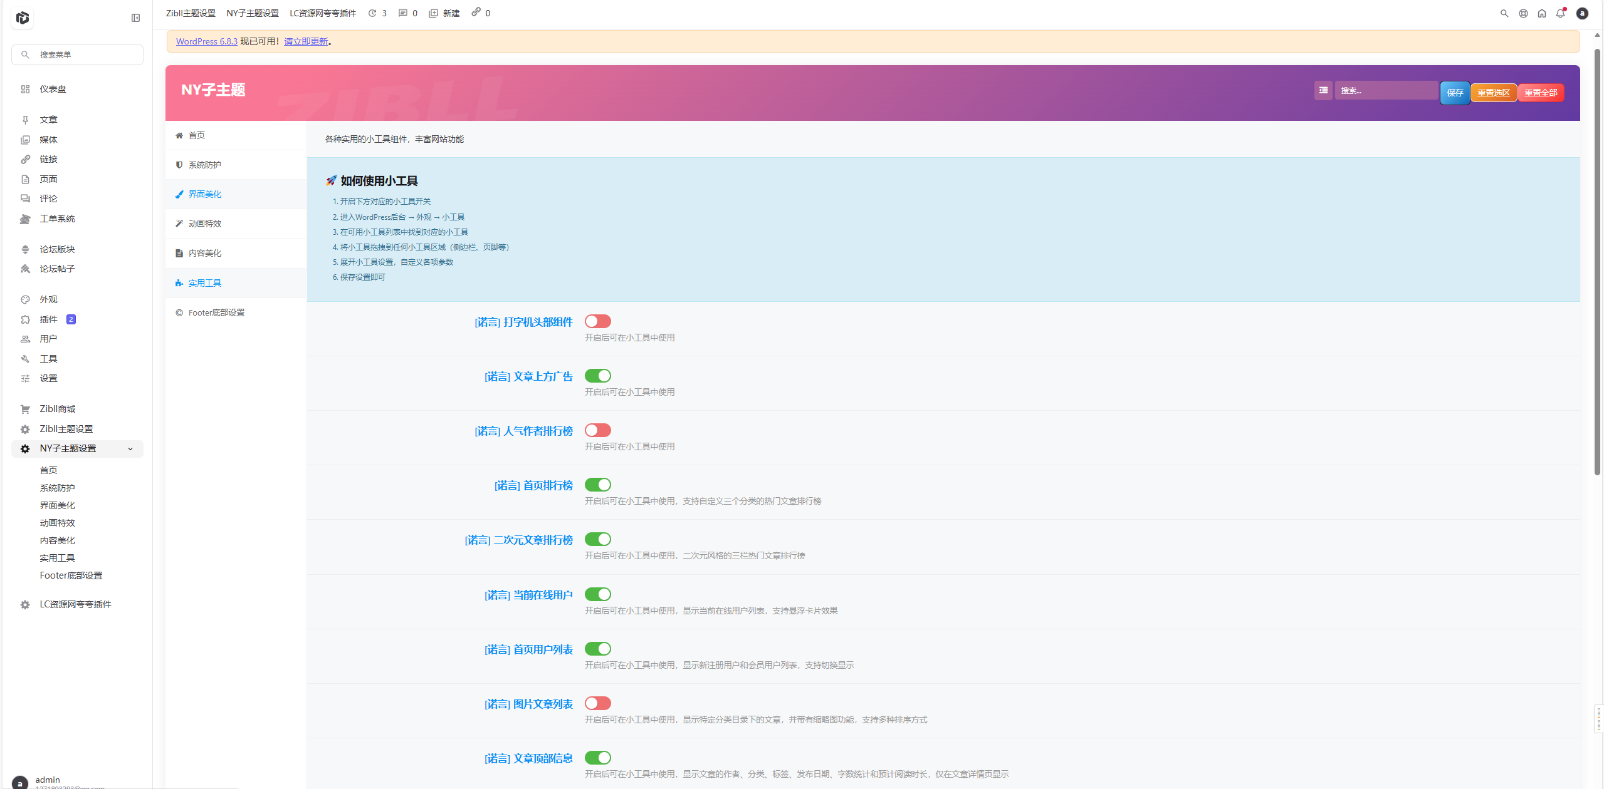Screen dimensions: 1604x789
Task: Open Footer底部设置 settings tab
Action: pos(216,312)
